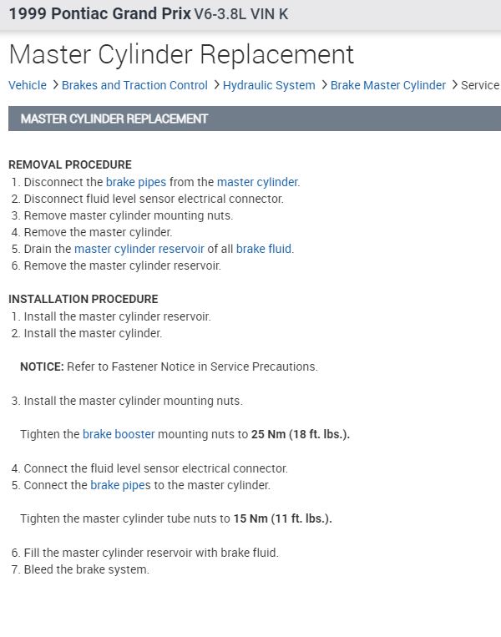Screen dimensions: 501x637
Task: Open the brake booster link
Action: coord(119,434)
